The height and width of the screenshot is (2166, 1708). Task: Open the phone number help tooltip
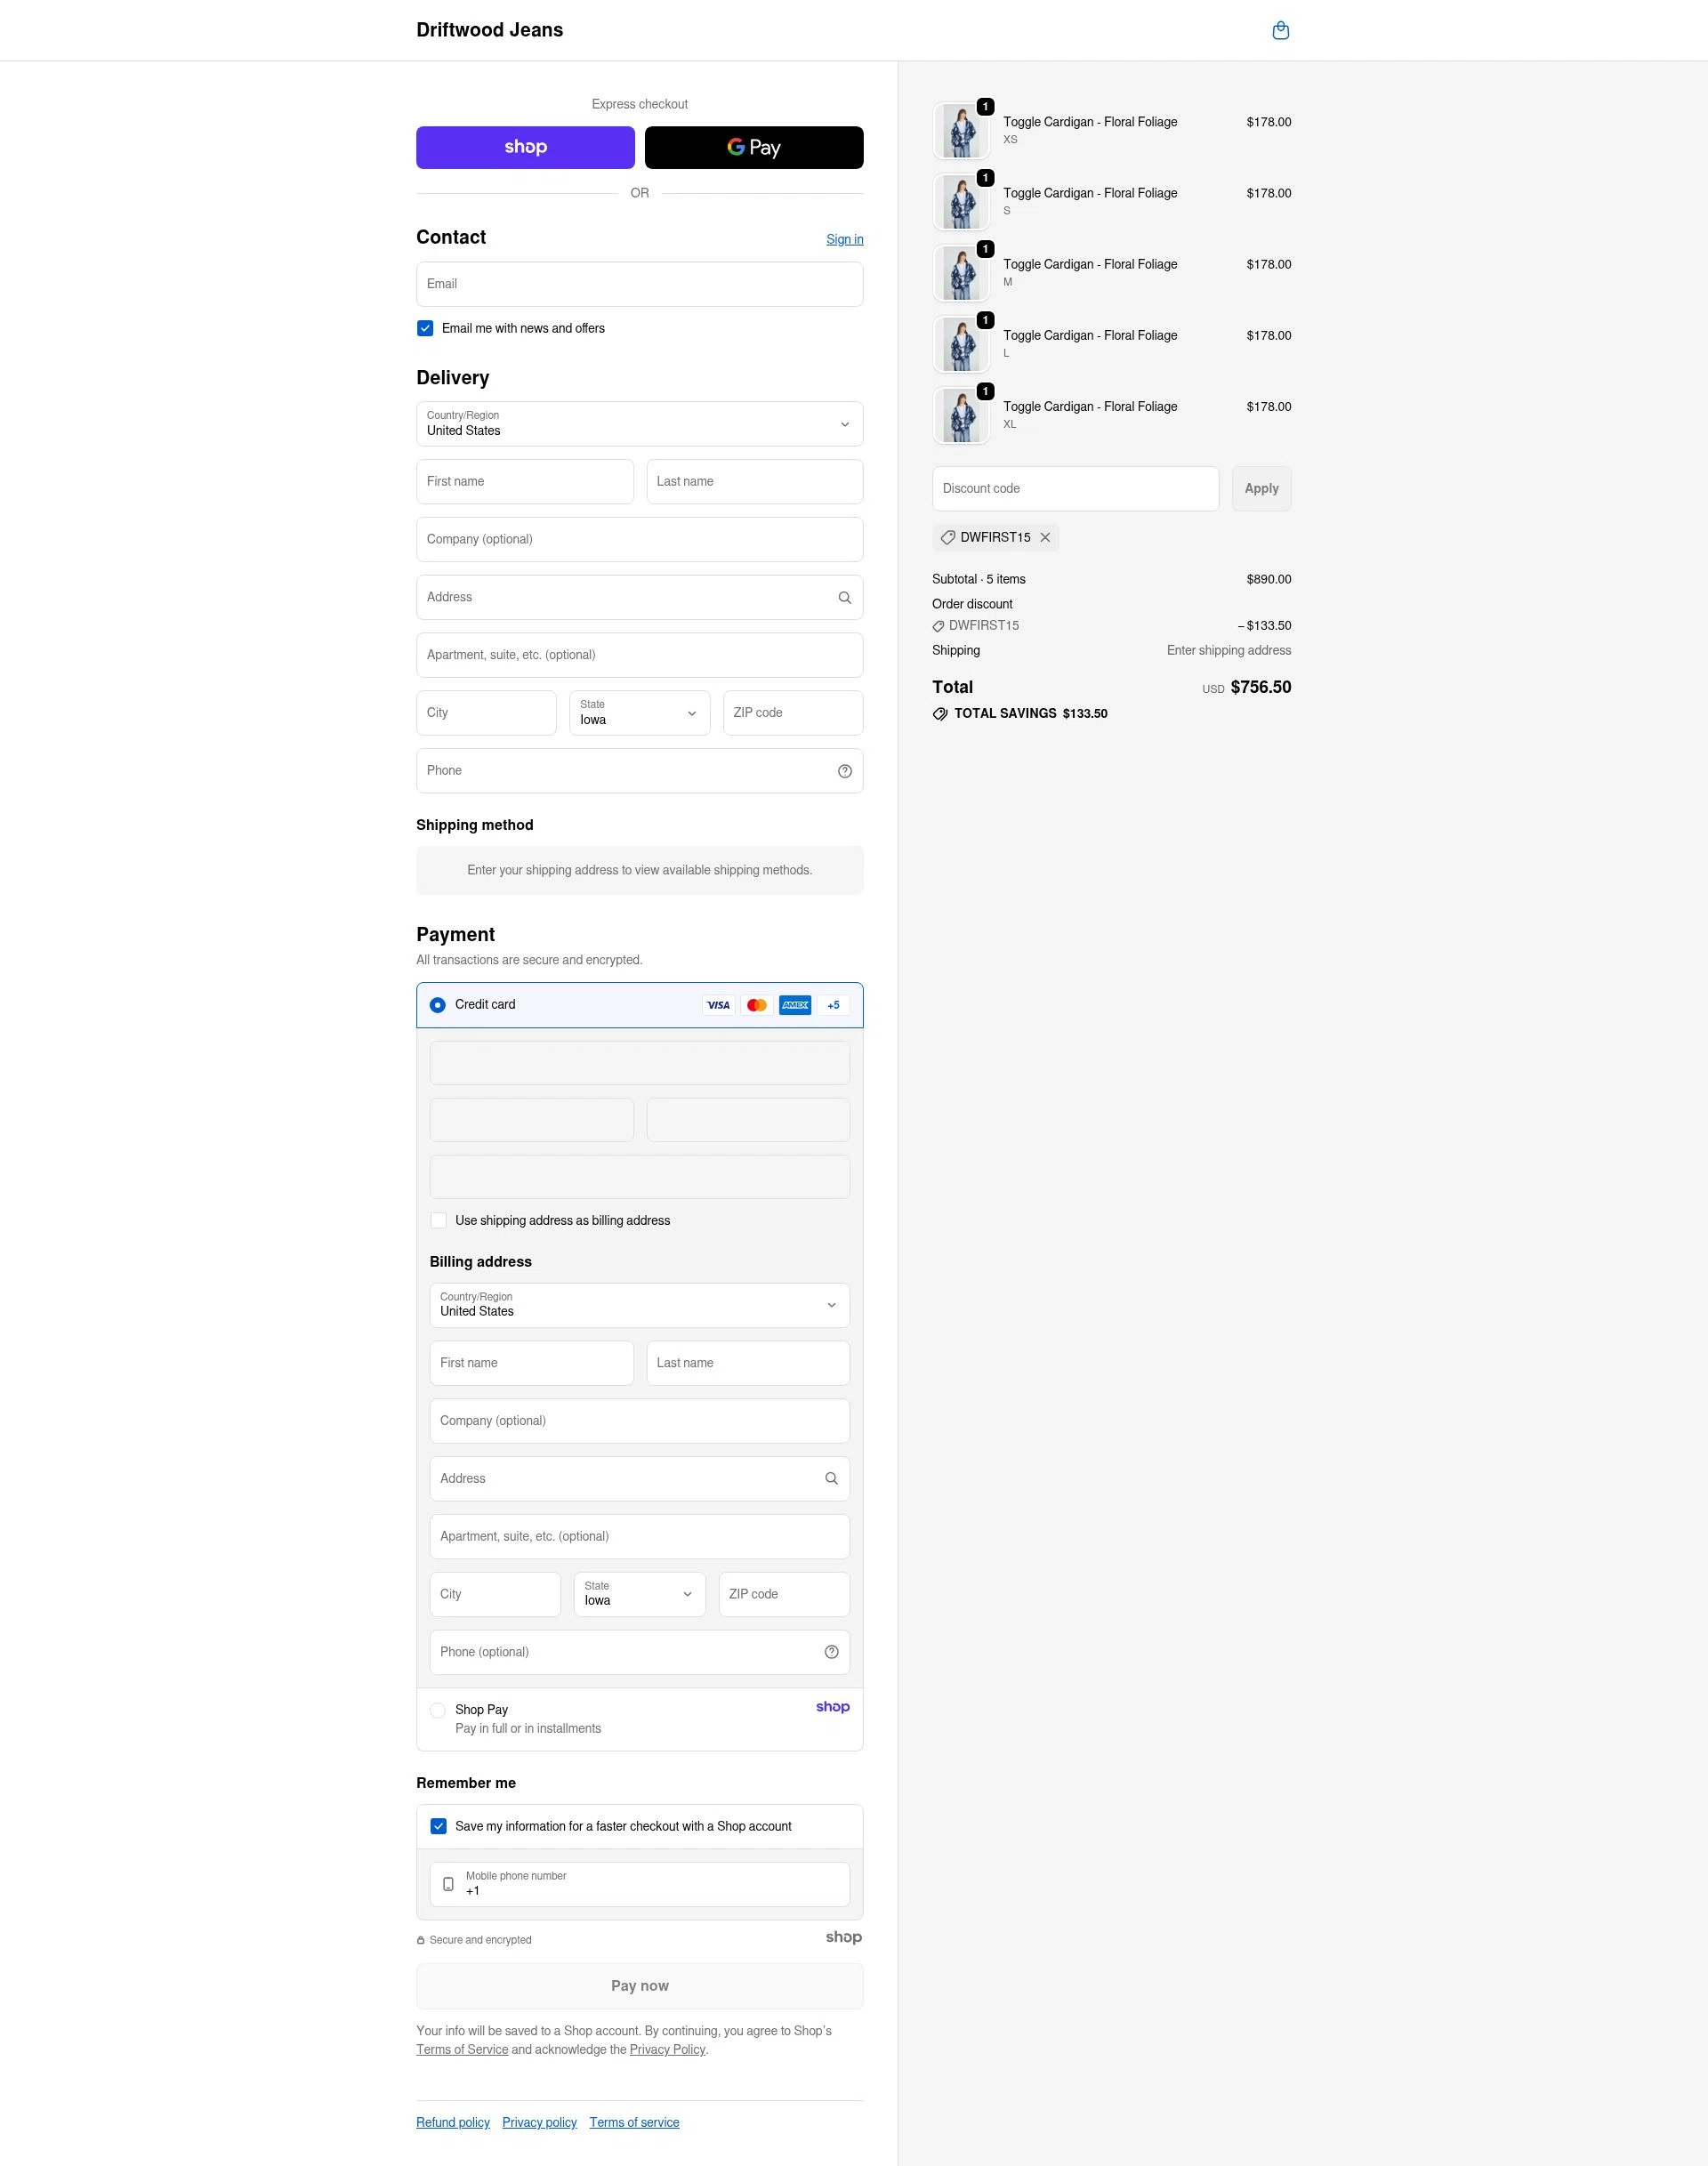[x=845, y=771]
